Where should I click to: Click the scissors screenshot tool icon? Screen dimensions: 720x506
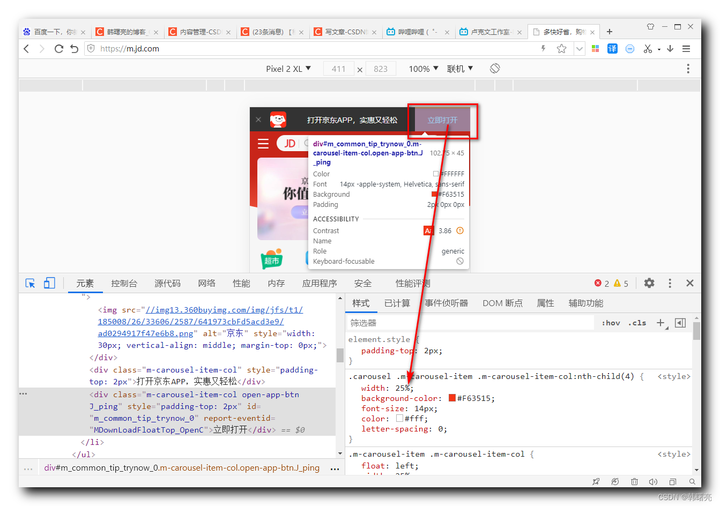[x=648, y=49]
